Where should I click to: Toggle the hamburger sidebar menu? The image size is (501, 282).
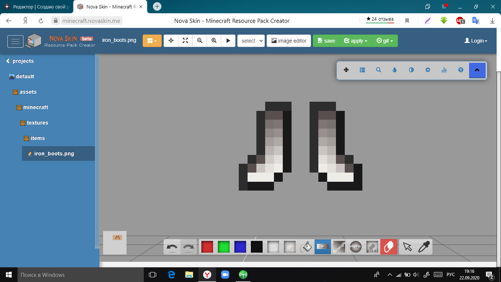15,41
